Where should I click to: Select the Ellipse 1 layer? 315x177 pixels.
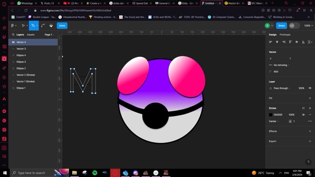tap(33, 88)
